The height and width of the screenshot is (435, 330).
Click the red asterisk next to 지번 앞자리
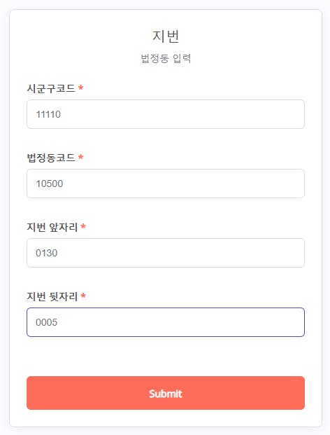coord(83,226)
